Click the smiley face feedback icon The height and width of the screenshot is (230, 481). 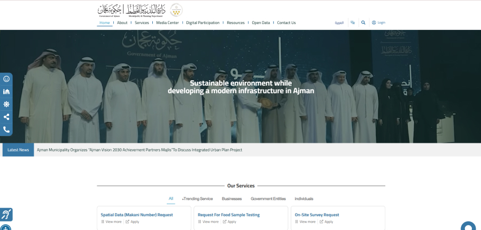pos(6,79)
